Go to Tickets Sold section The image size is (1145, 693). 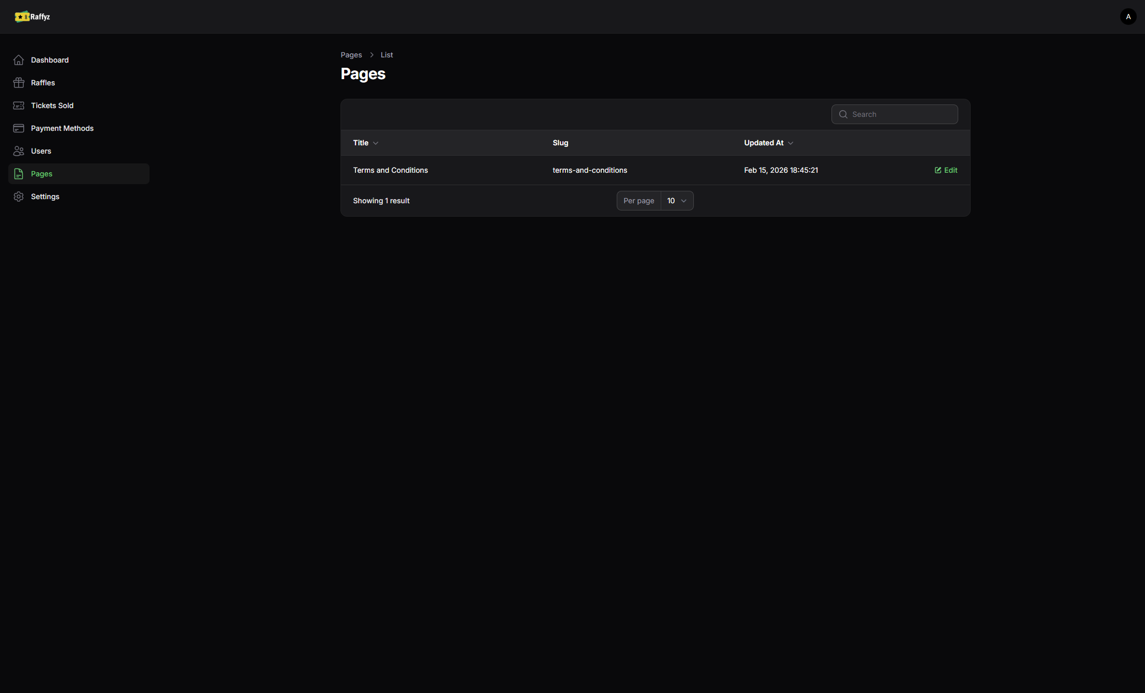52,106
